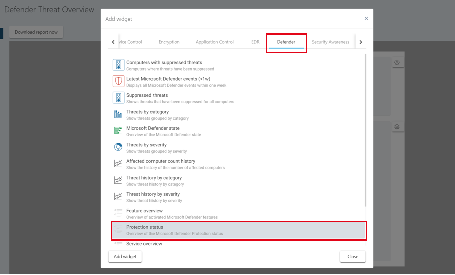
Task: Click the traffic-light icon beside Suppressed threats
Action: pos(118,98)
